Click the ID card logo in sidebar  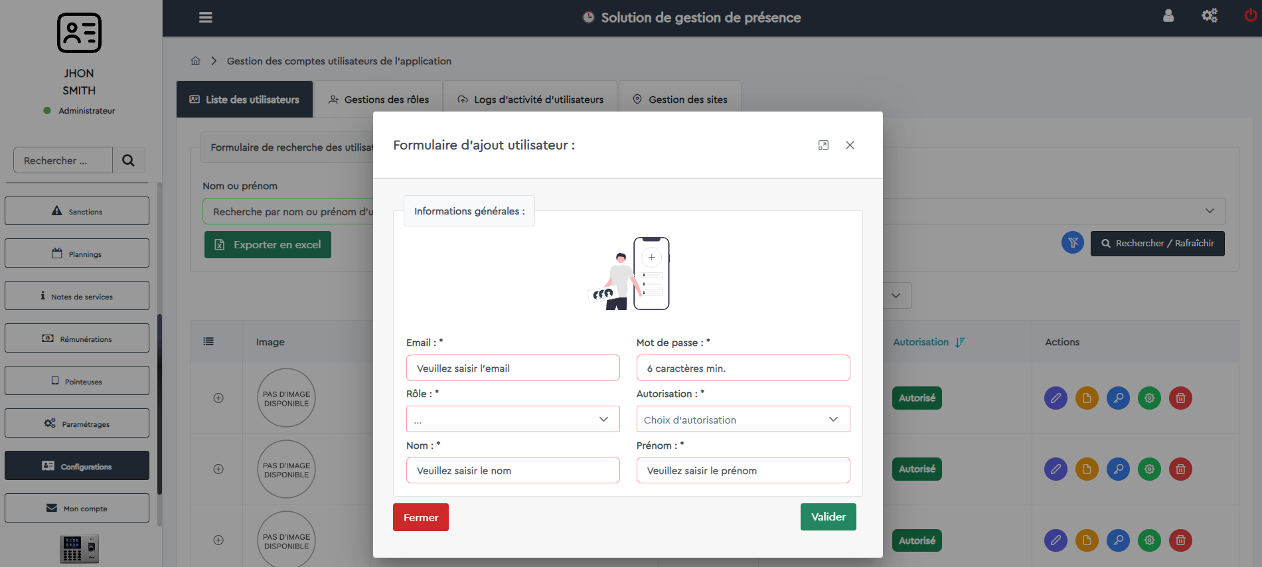(x=79, y=33)
